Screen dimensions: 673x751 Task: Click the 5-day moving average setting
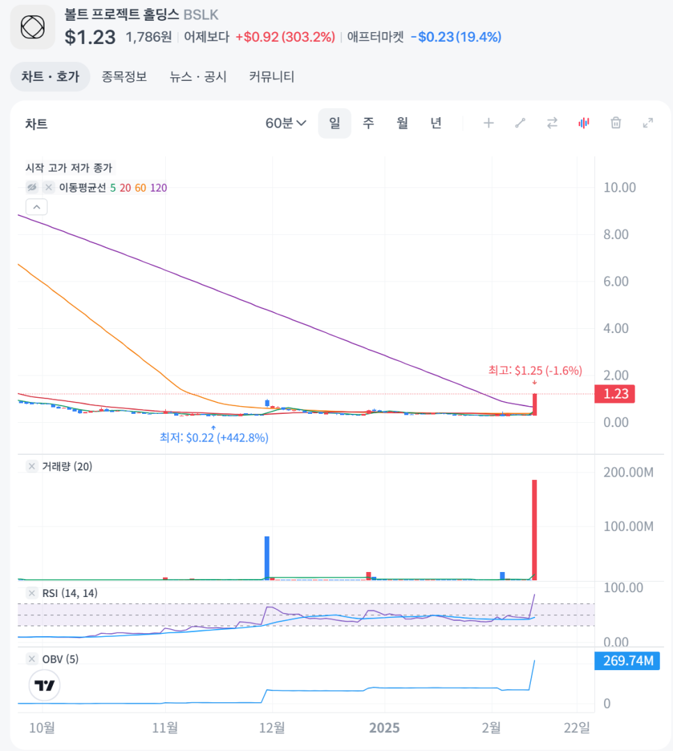(x=113, y=188)
